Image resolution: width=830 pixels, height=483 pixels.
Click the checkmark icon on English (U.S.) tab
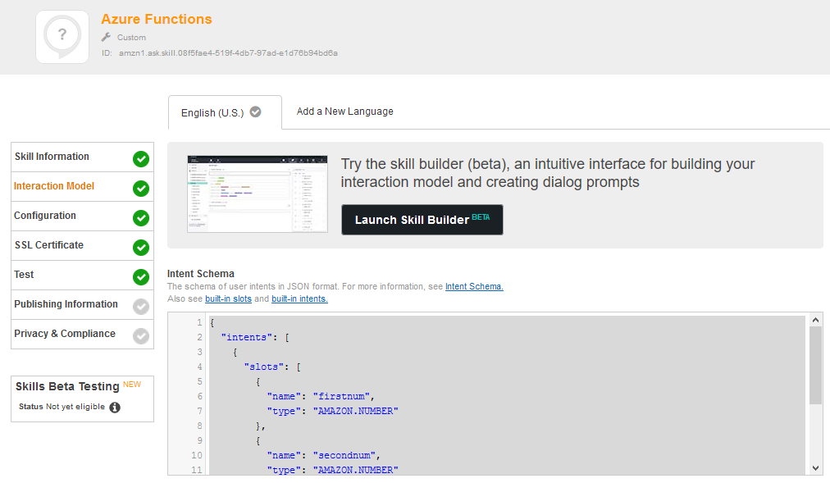256,112
